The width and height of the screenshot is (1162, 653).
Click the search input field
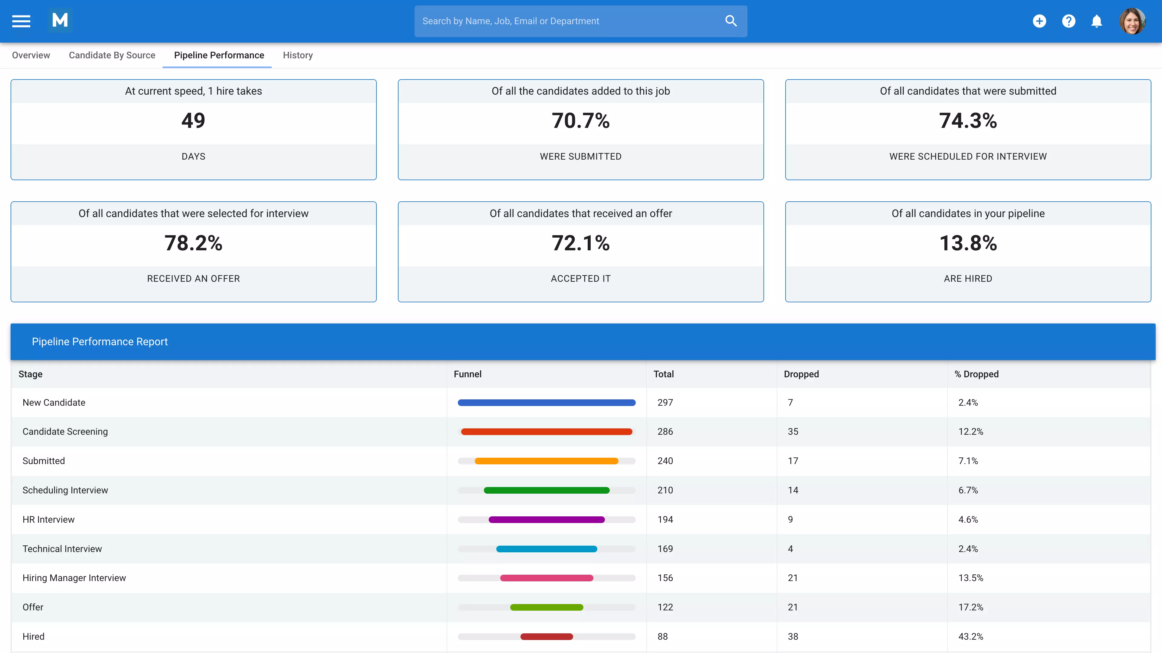pyautogui.click(x=541, y=21)
